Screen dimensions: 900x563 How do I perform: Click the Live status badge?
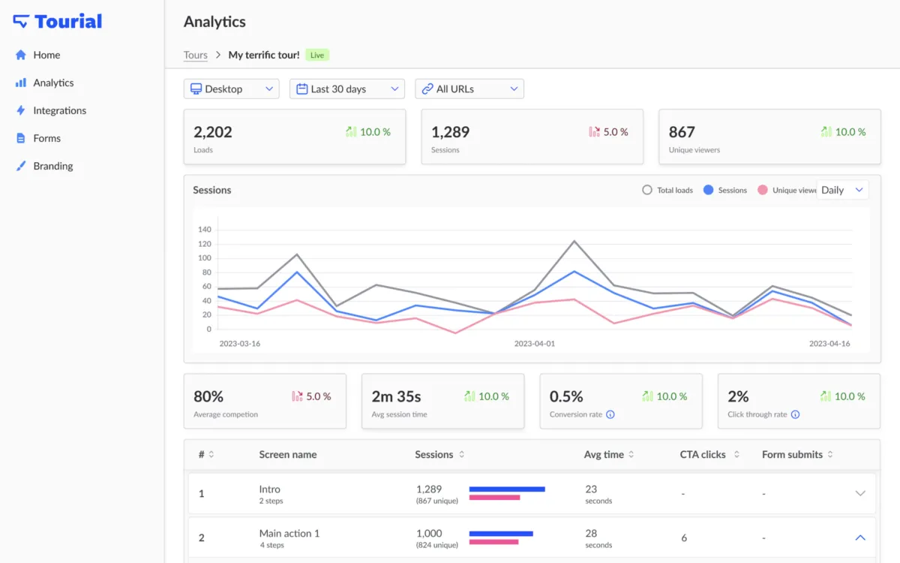tap(317, 55)
